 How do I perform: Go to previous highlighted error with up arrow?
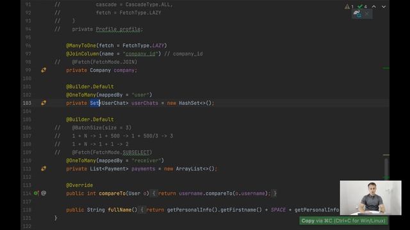(x=373, y=6)
